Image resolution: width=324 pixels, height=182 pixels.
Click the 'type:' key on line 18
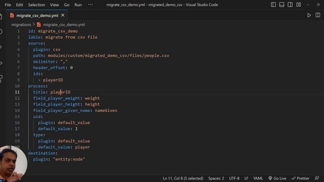pyautogui.click(x=39, y=135)
